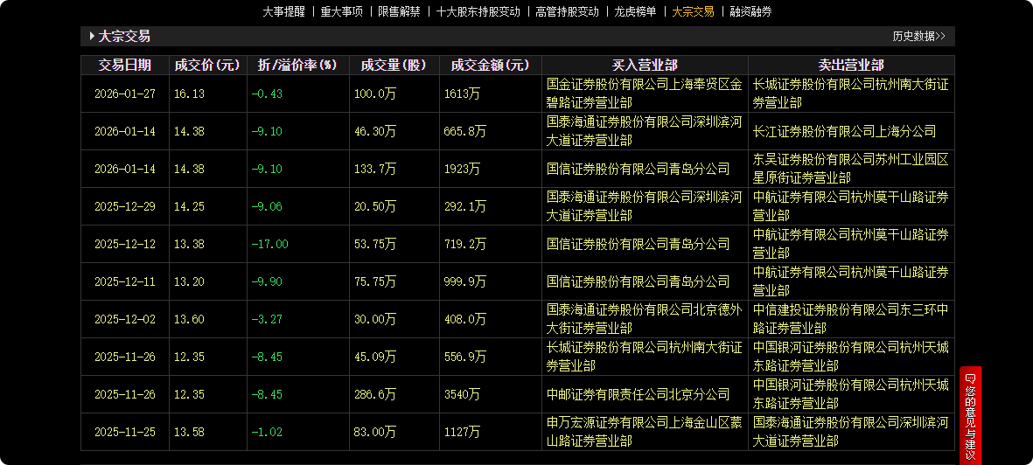The width and height of the screenshot is (1033, 465).
Task: Click the discount rate -3.27
Action: [x=267, y=319]
